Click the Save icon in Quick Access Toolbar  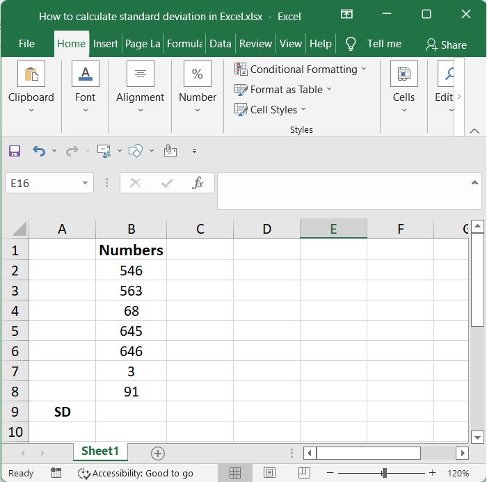coord(15,151)
